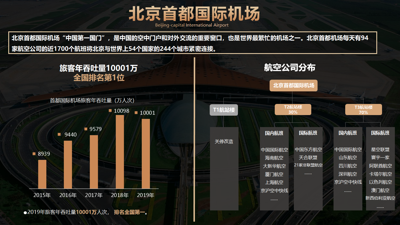This screenshot has height=225, width=400.
Task: Click the 国际航班 header under T2航站楼
Action: [308, 133]
